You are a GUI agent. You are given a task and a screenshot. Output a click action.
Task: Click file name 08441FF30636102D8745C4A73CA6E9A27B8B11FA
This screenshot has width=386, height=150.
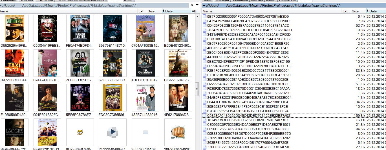[248, 102]
